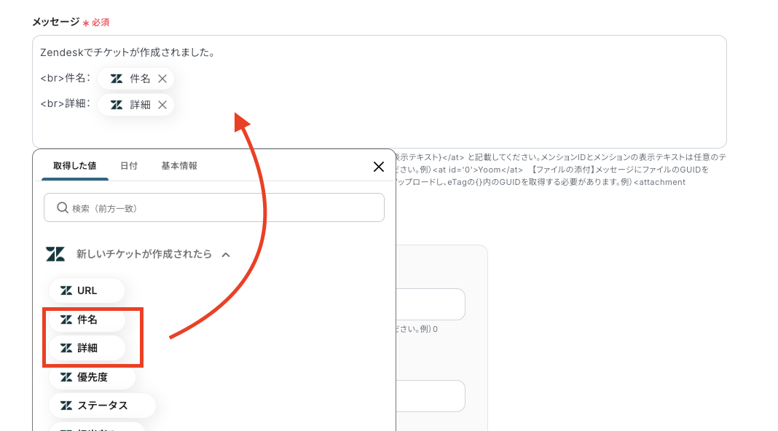
Task: Click the text Zendeskでチケットが作成されました。
Action: (x=127, y=52)
